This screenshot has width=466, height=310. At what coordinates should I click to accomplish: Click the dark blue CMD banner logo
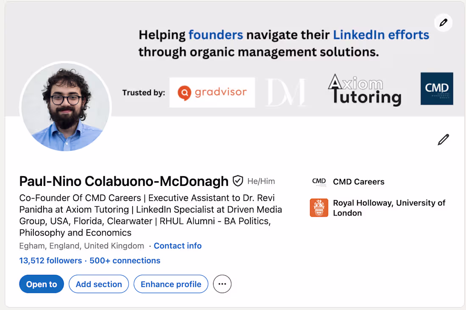click(x=437, y=89)
